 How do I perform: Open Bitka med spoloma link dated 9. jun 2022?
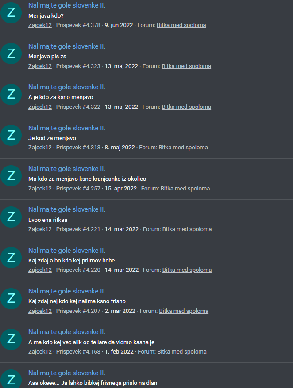(181, 25)
